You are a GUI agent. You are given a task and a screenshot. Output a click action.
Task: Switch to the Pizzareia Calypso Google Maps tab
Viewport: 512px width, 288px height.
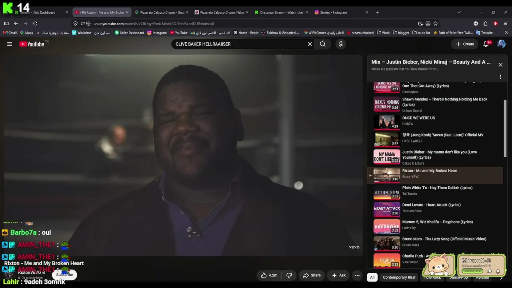tap(162, 12)
